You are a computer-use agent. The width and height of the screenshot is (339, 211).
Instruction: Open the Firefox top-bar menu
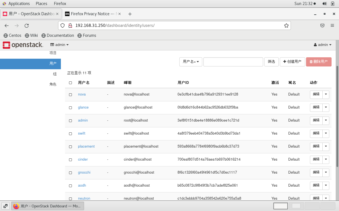tap(60, 4)
